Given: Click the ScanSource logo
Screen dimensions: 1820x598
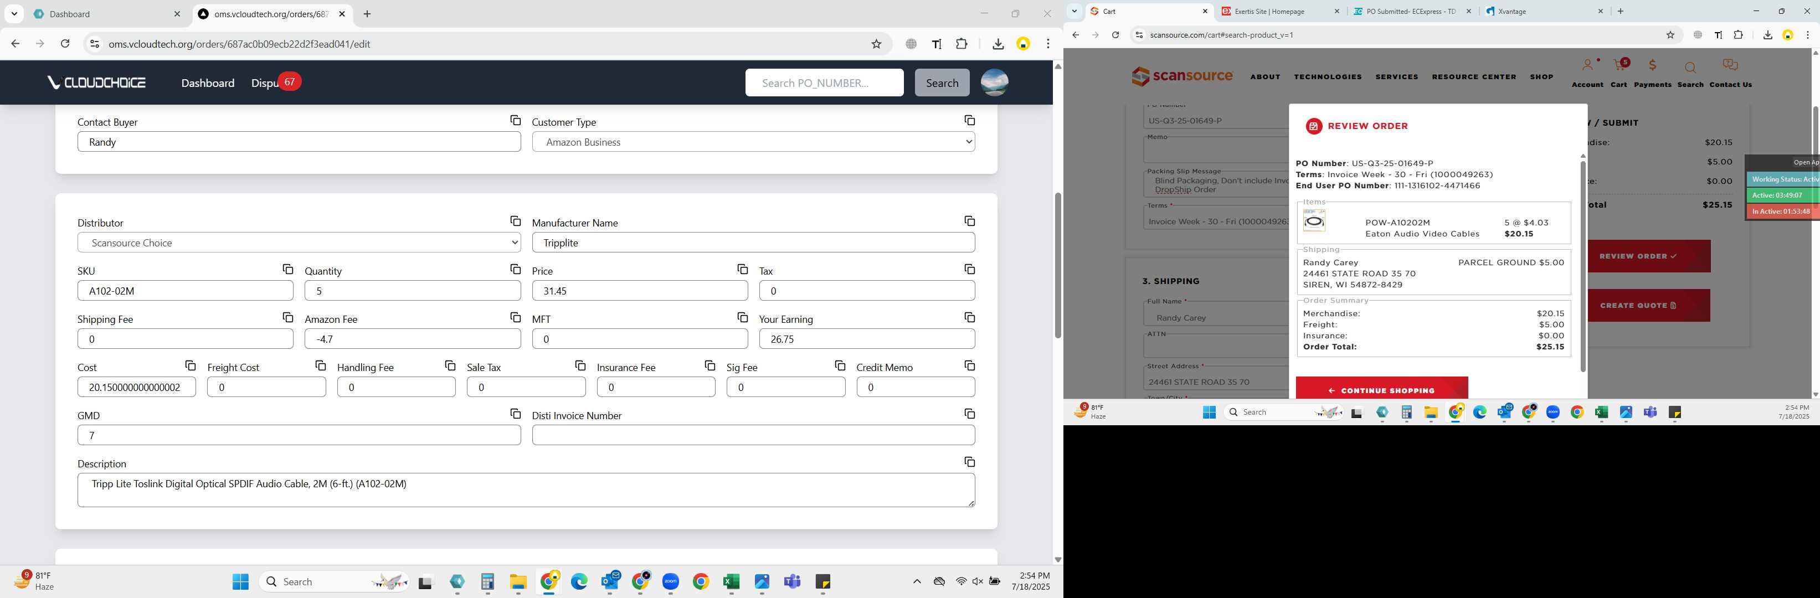Looking at the screenshot, I should (x=1181, y=76).
